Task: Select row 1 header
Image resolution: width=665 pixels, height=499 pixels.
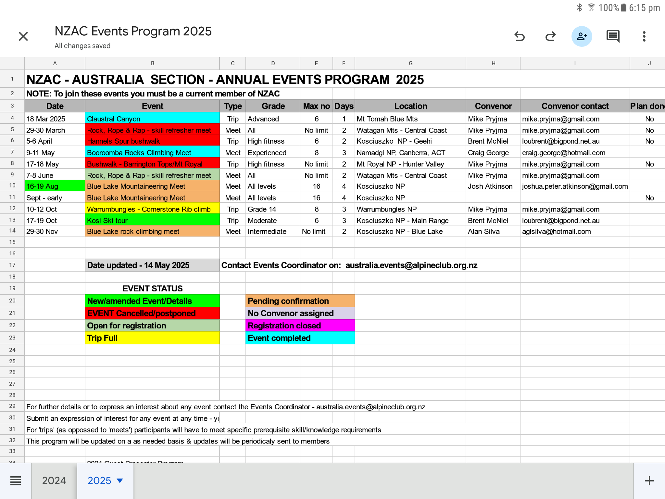Action: pos(12,79)
